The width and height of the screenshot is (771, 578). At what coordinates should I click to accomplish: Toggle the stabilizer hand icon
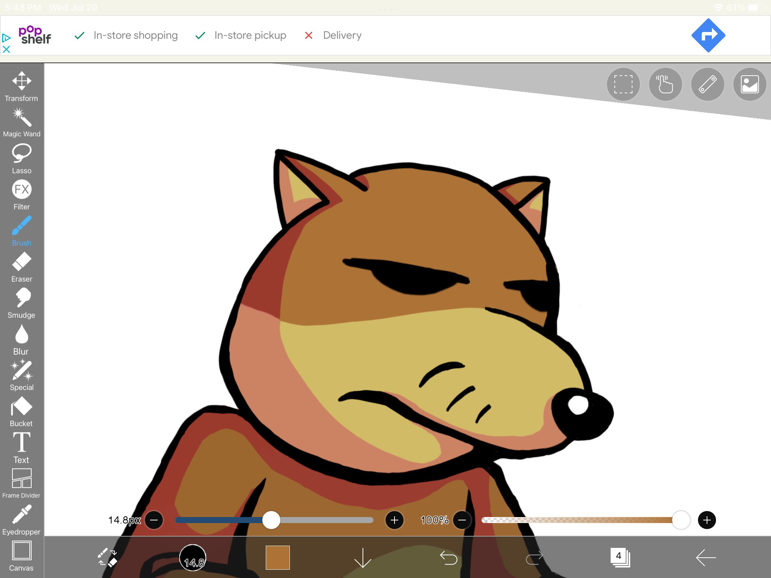pyautogui.click(x=666, y=84)
